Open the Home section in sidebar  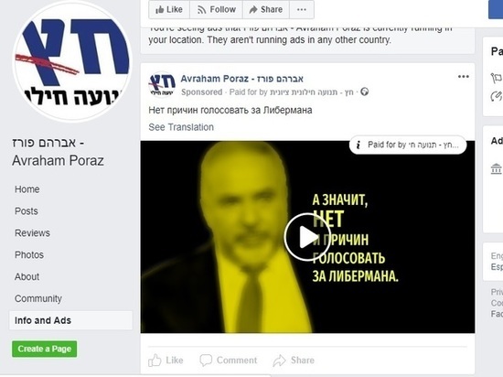(27, 189)
